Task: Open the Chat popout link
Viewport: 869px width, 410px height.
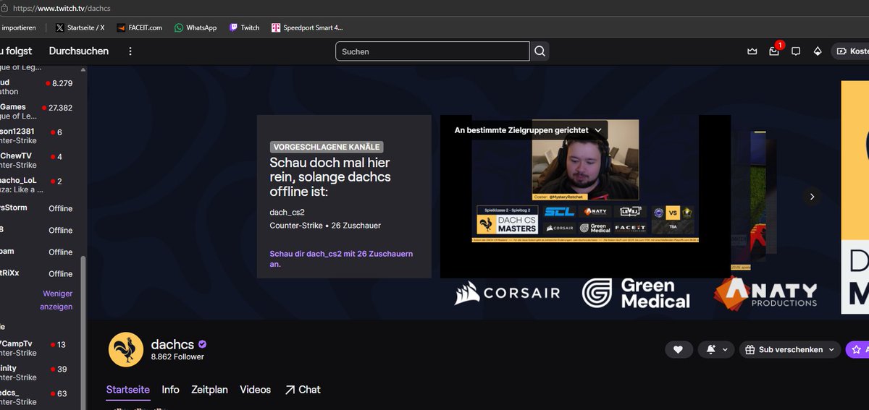Action: [x=302, y=389]
